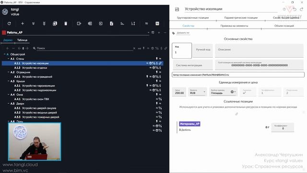Click the next level right arrow
The width and height of the screenshot is (307, 173).
coord(27,48)
